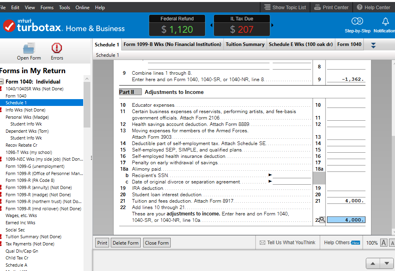Open Social Sec form
This screenshot has width=395, height=271.
(15, 230)
